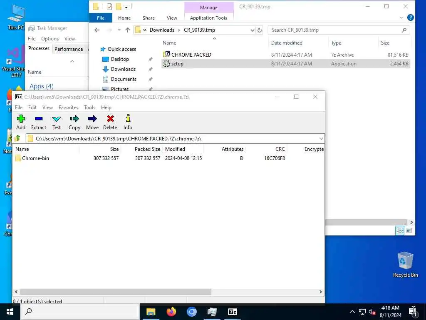The height and width of the screenshot is (320, 426).
Task: Select the Chrome-bin folder in 7-Zip
Action: 32,158
